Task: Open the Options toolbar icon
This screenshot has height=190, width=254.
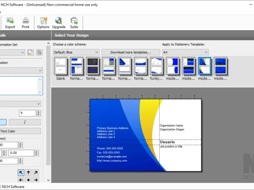Action: (x=43, y=23)
